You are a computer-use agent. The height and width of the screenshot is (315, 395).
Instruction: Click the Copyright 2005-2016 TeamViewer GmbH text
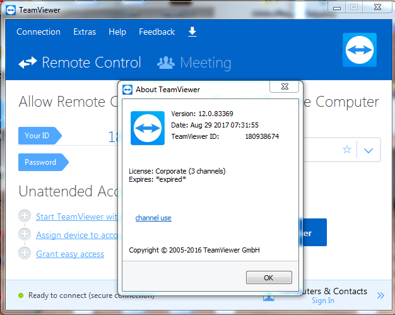pos(194,250)
